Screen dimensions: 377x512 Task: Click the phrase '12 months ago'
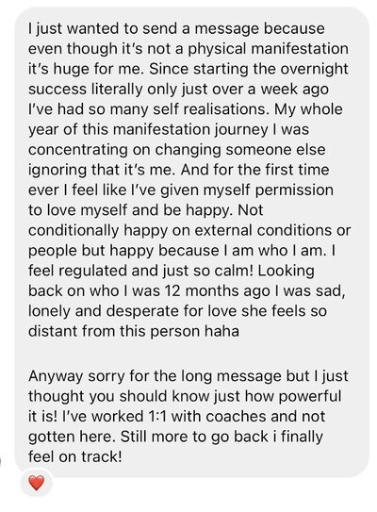click(217, 291)
